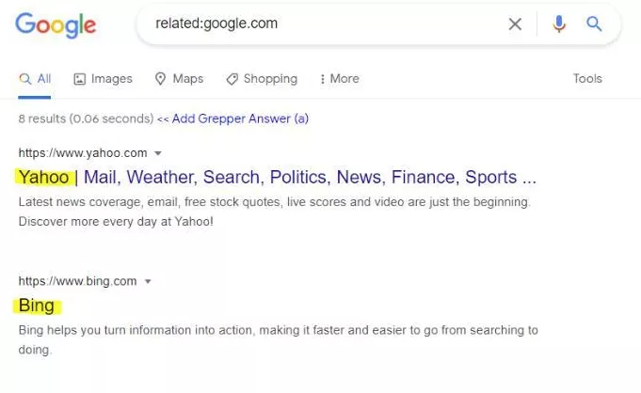Viewport: 641px width, 393px height.
Task: Click the https://www.bing.com URL text
Action: 77,281
